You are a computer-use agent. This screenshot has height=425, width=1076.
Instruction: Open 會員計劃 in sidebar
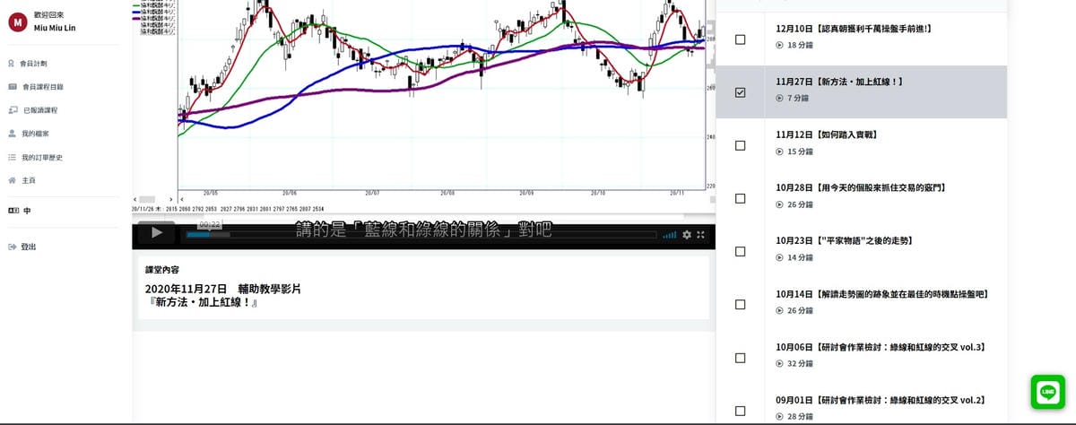click(33, 64)
